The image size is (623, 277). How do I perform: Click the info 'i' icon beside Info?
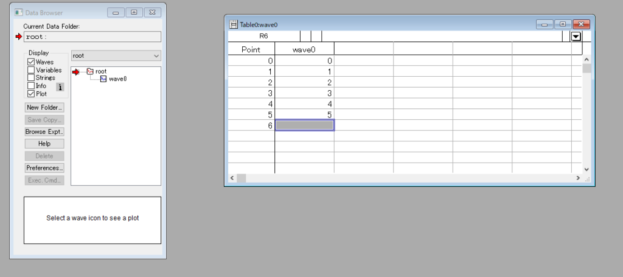[x=60, y=87]
